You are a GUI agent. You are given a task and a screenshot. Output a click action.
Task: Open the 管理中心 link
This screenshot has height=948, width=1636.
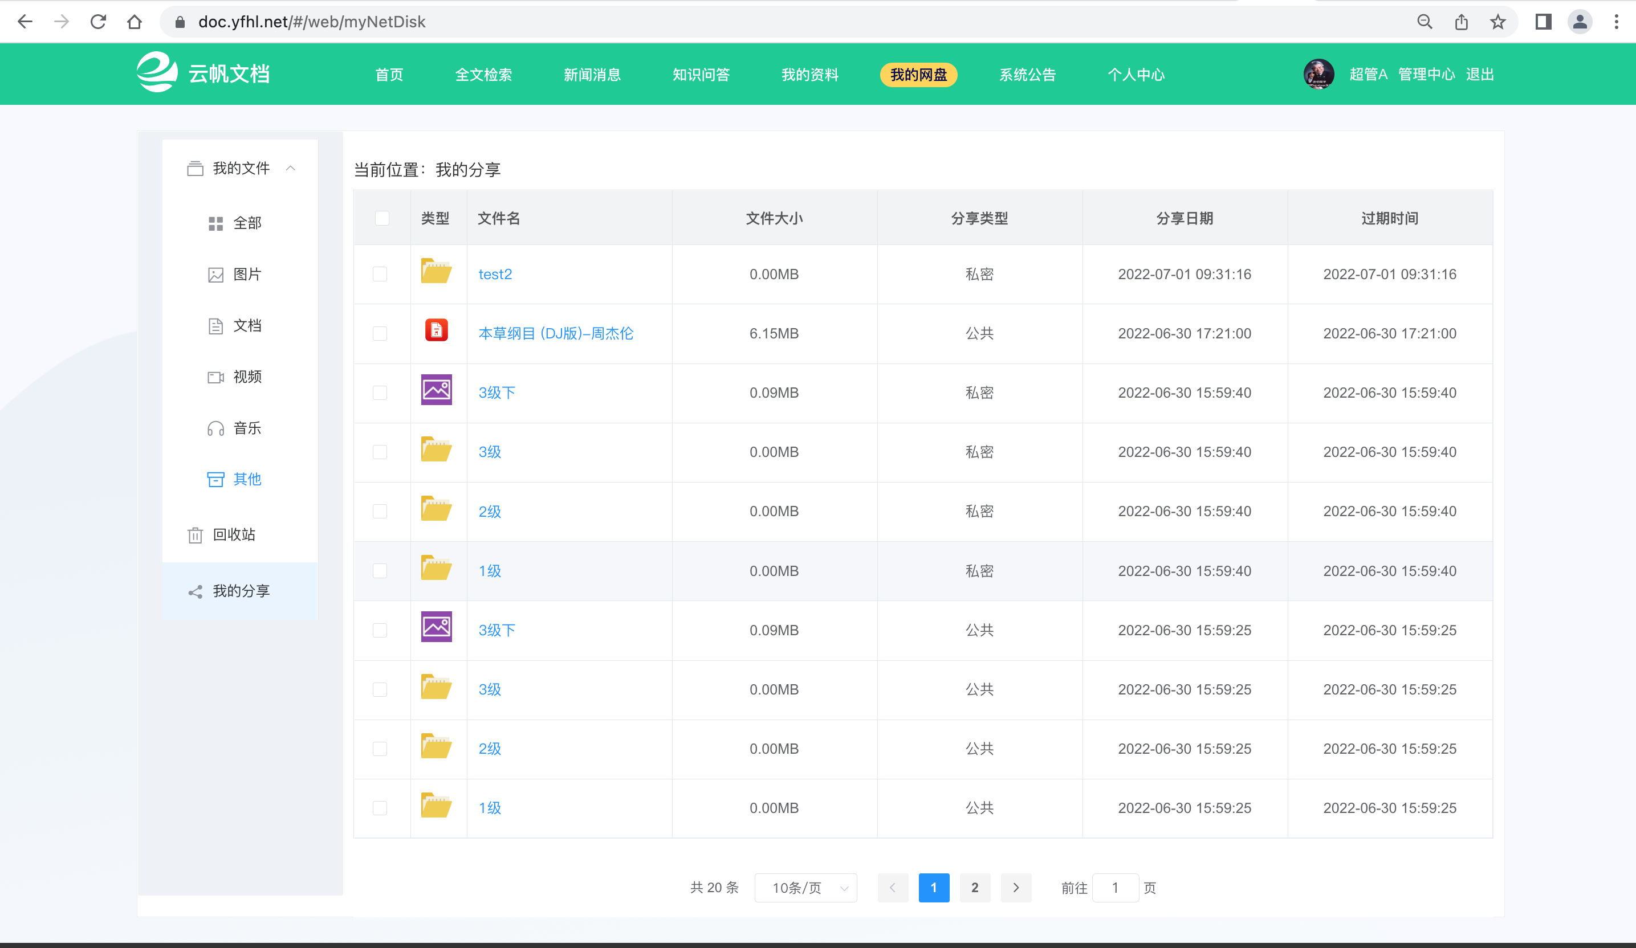[x=1426, y=75]
